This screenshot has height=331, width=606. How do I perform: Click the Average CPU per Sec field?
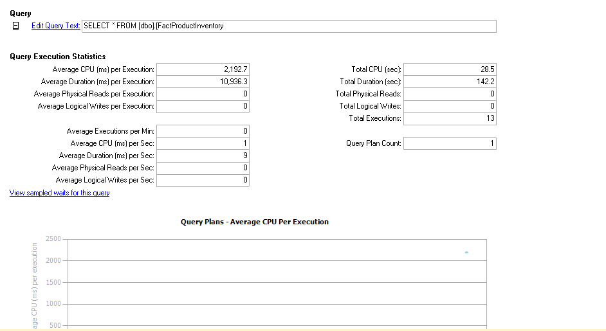coord(202,143)
